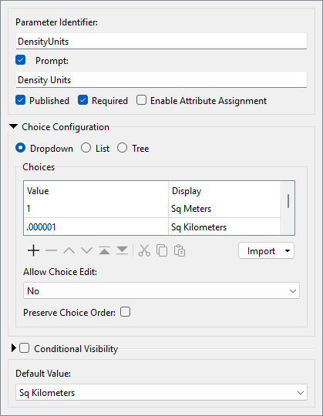This screenshot has width=323, height=416.
Task: Select the List radio option
Action: 86,148
